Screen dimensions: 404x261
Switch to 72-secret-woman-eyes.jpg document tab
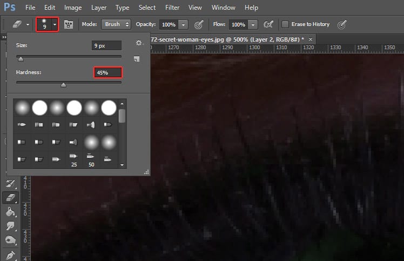click(227, 39)
